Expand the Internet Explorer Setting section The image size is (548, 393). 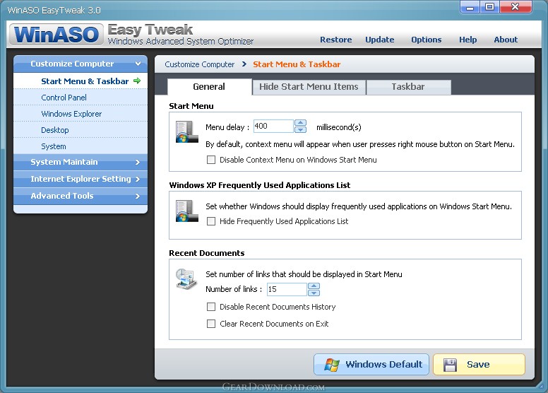pos(81,179)
